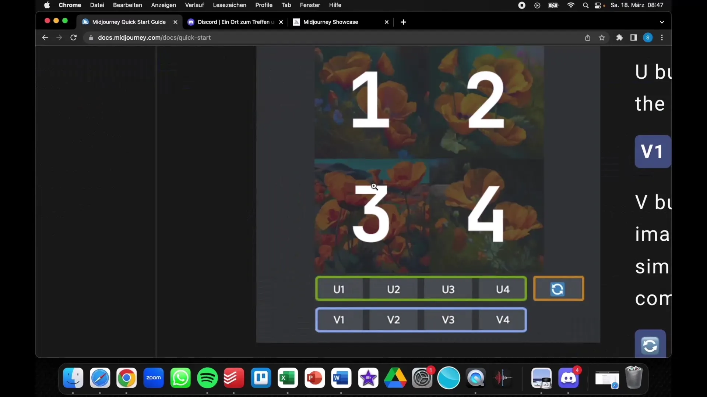The image size is (707, 397).
Task: Open the Hilfe menu
Action: point(335,5)
